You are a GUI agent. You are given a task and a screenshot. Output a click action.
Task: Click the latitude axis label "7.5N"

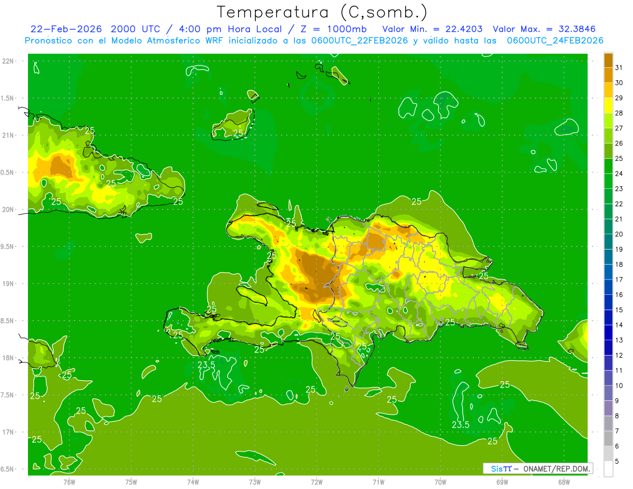[x=7, y=395]
